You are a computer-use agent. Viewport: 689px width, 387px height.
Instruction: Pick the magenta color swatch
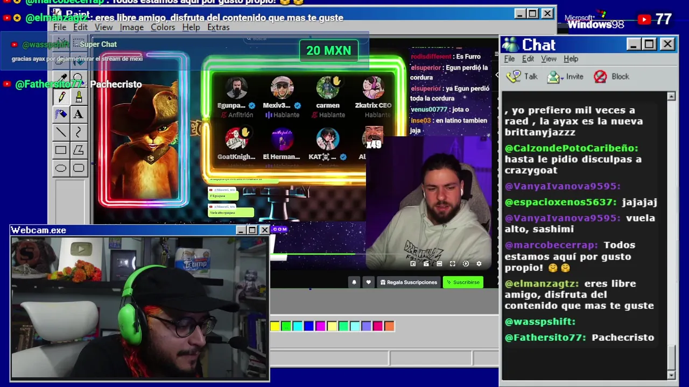(320, 326)
